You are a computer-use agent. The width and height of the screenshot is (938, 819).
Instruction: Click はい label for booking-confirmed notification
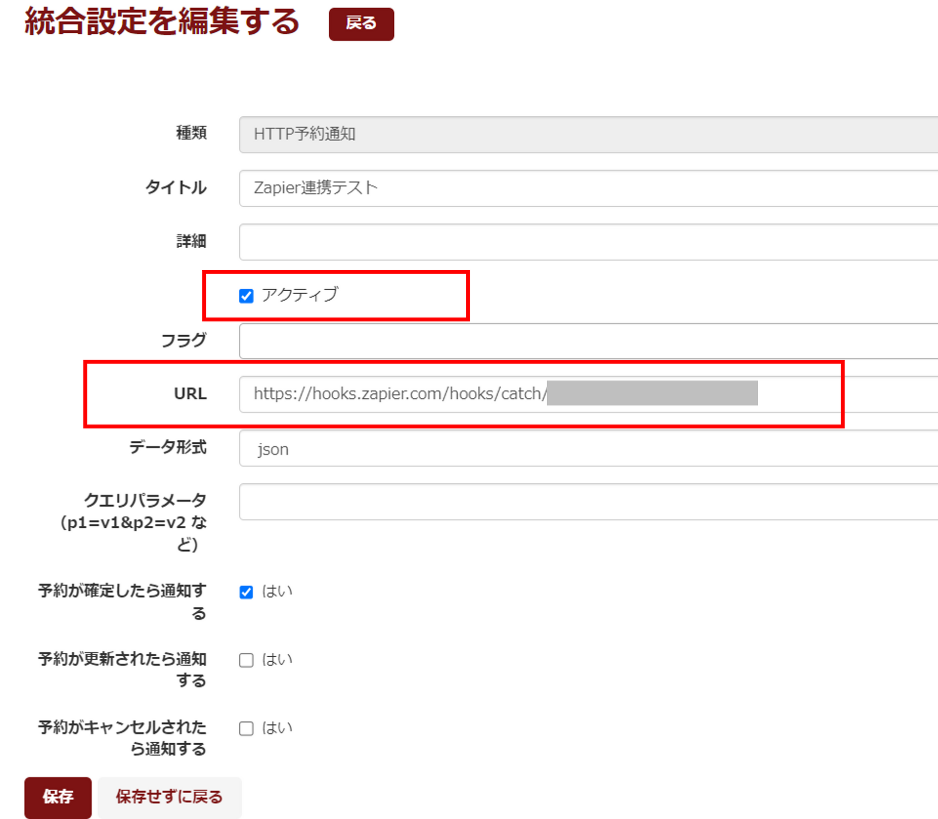click(x=277, y=591)
